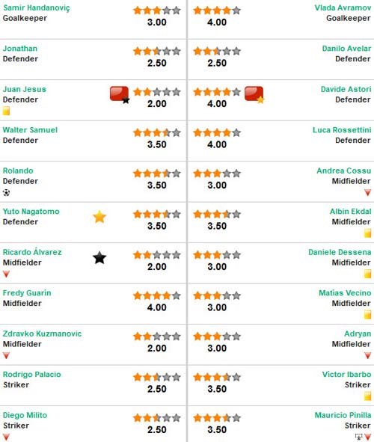Open Samir Handanoviç player link
The height and width of the screenshot is (442, 374).
click(37, 8)
